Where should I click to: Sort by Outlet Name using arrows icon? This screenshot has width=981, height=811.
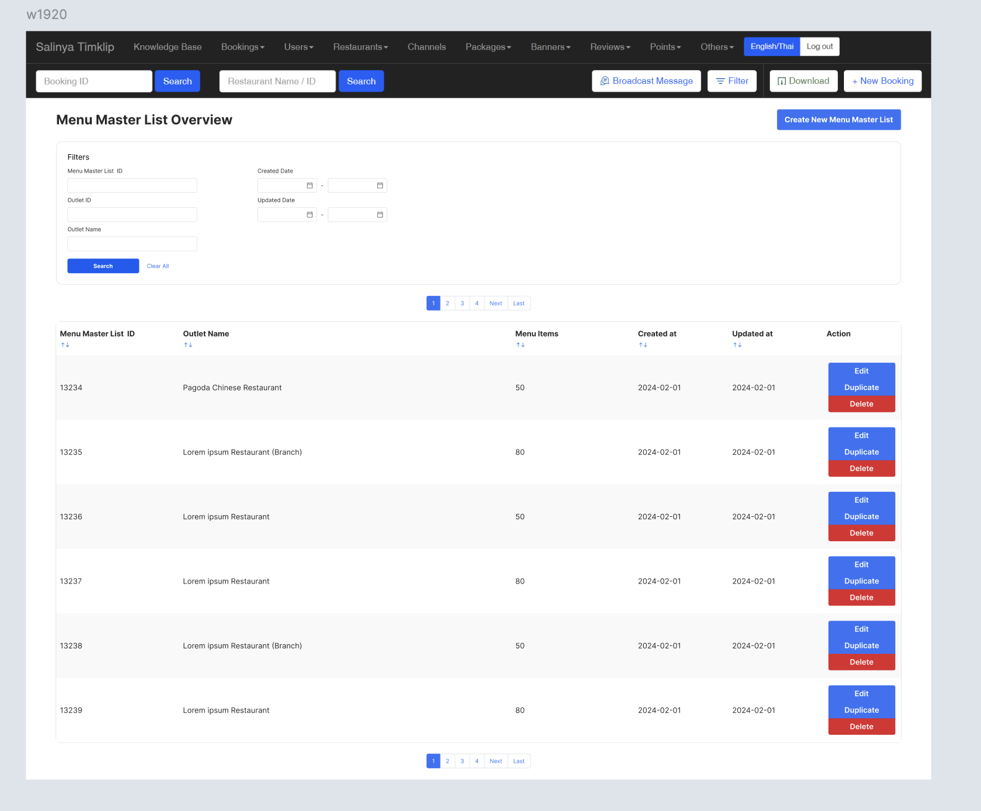[x=188, y=345]
